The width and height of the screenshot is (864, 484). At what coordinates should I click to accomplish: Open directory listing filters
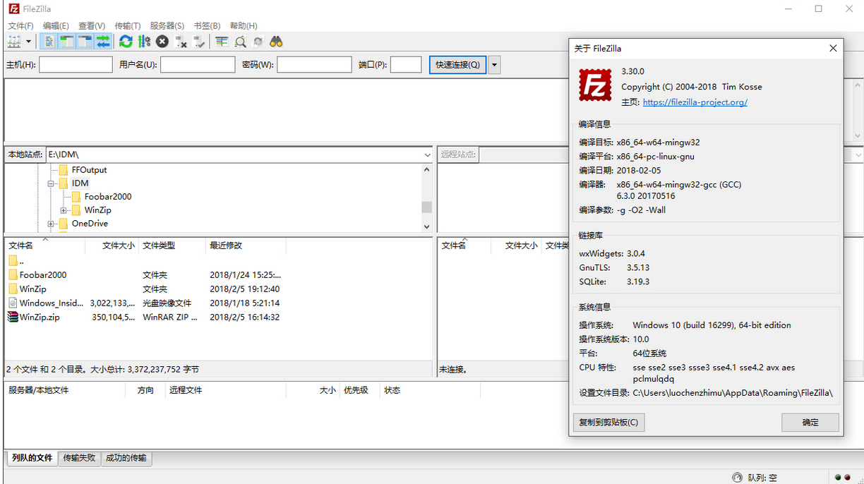point(222,41)
